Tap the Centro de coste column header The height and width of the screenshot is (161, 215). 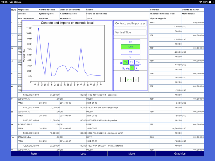(x=49, y=10)
